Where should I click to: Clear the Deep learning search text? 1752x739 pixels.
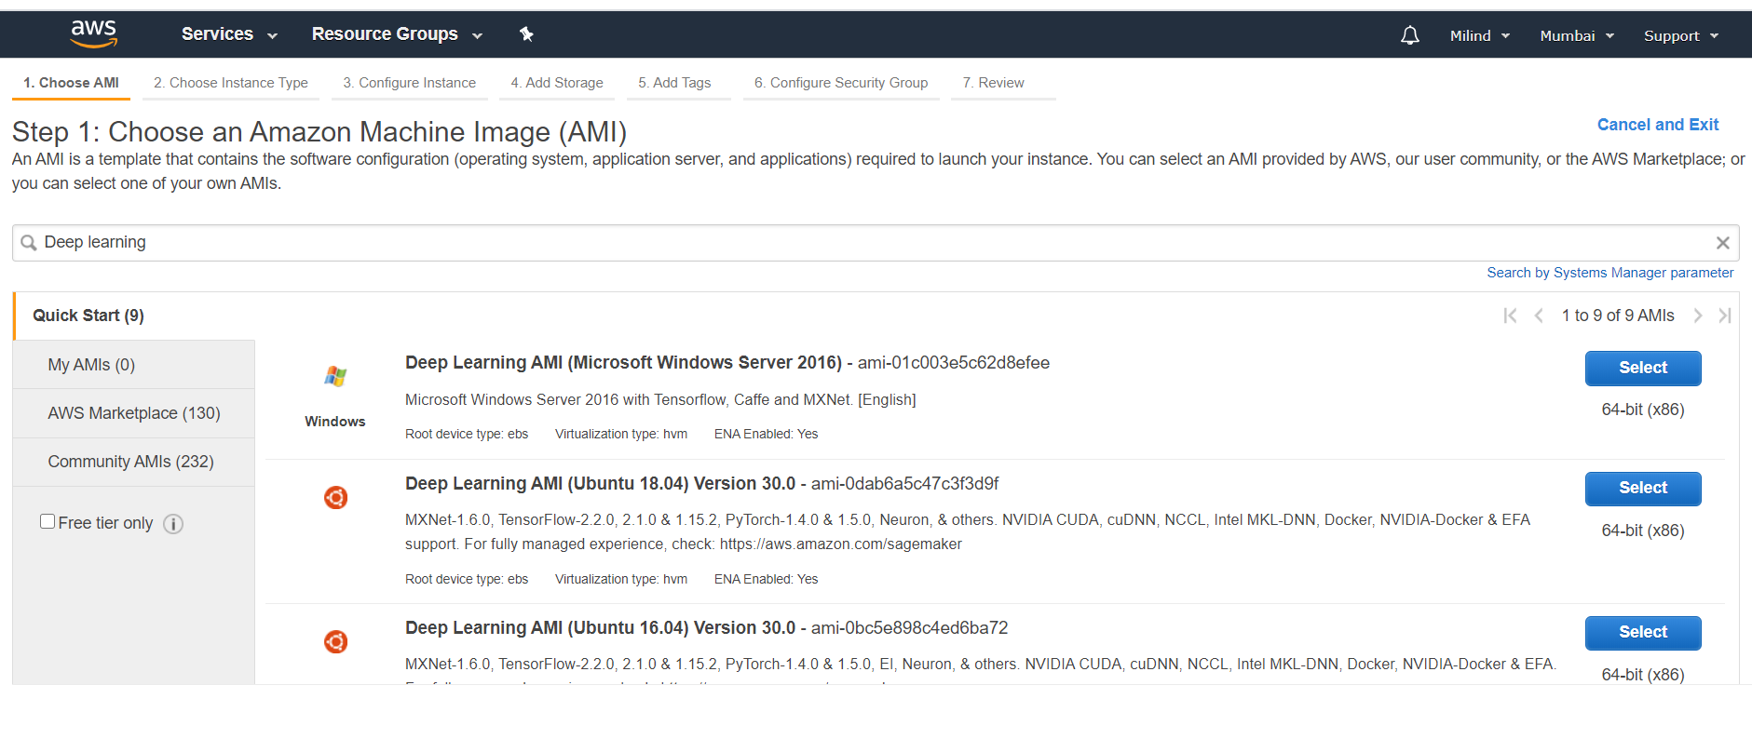coord(1722,243)
